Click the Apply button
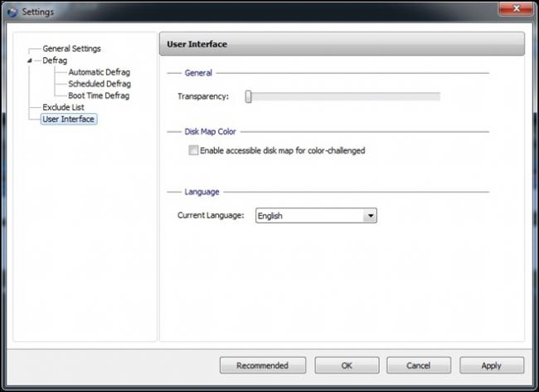 [492, 365]
